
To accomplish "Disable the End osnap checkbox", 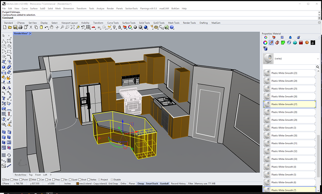I will click(x=4, y=180).
